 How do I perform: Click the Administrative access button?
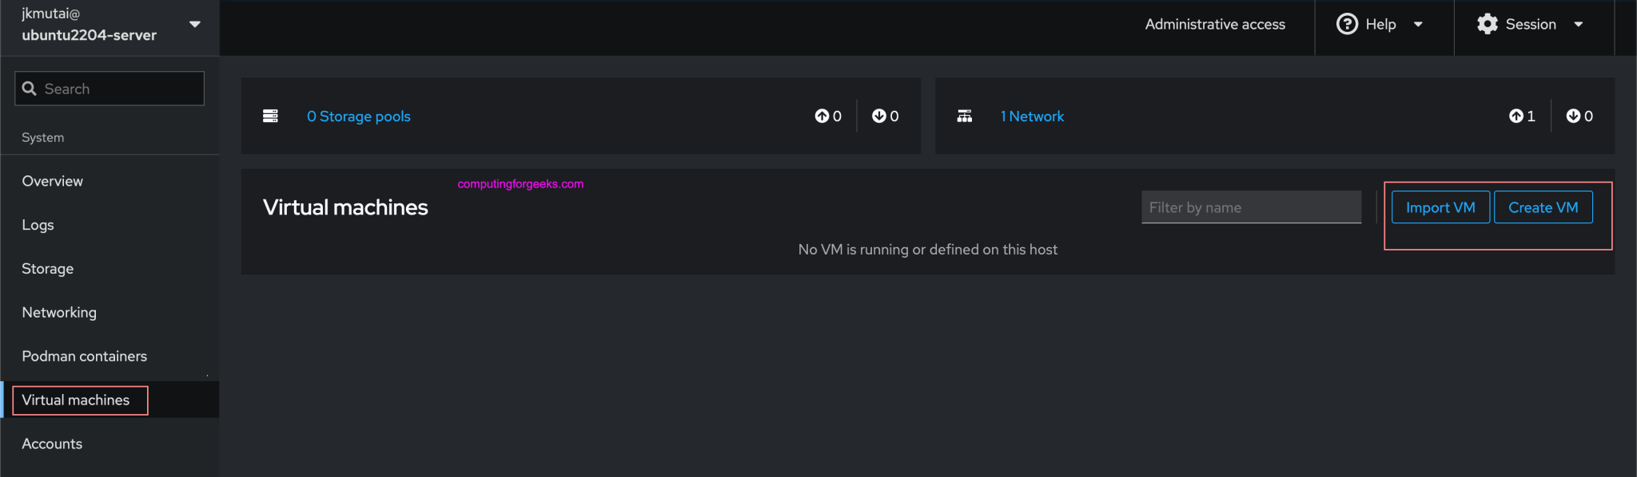click(1214, 25)
